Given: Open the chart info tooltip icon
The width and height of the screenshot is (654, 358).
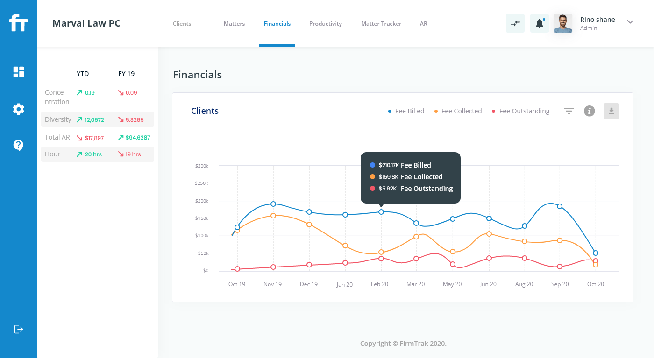Looking at the screenshot, I should 589,111.
